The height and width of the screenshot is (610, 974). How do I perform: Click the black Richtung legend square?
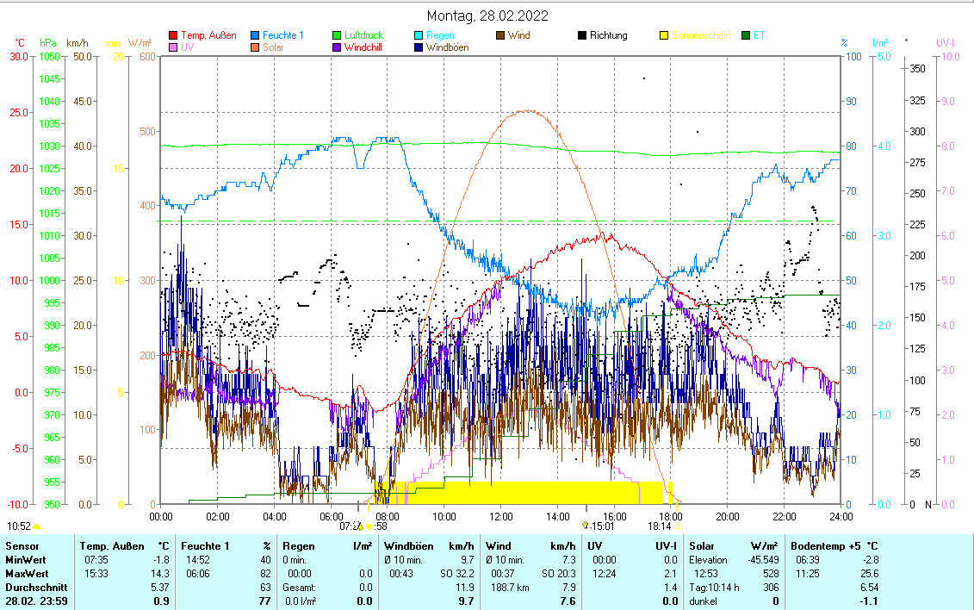click(582, 35)
